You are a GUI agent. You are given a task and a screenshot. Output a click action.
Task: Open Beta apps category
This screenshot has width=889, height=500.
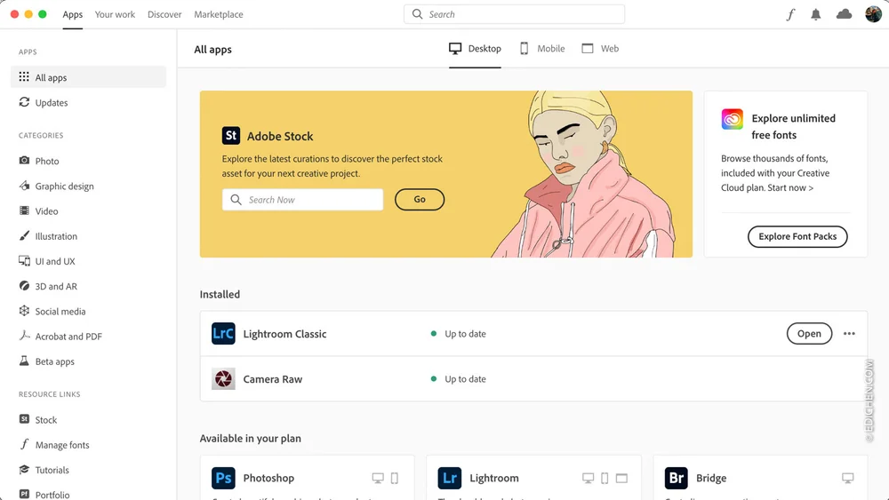coord(46,361)
